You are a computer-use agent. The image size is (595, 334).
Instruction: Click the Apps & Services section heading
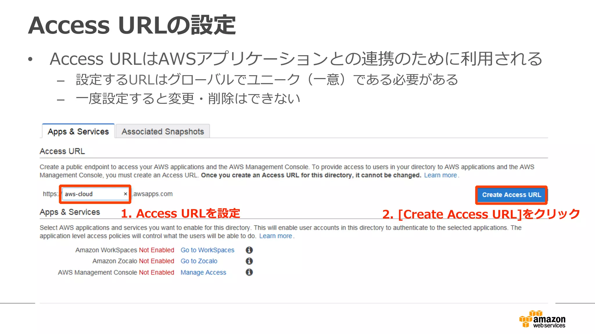pos(70,212)
